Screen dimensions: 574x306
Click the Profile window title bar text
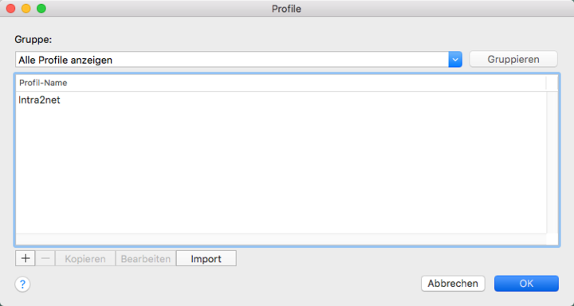[286, 9]
